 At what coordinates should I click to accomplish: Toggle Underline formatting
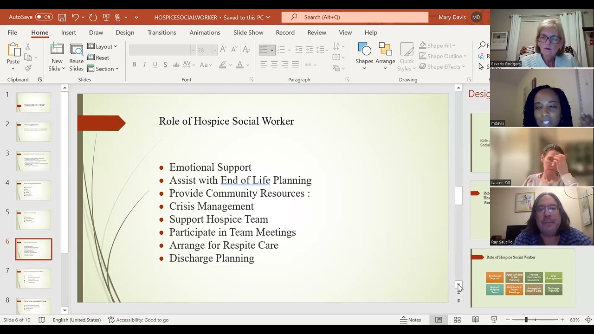(x=155, y=64)
